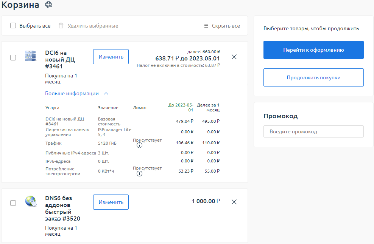The height and width of the screenshot is (244, 374).
Task: Click the hamburger lines icon beside Скрыть все
Action: click(x=206, y=26)
